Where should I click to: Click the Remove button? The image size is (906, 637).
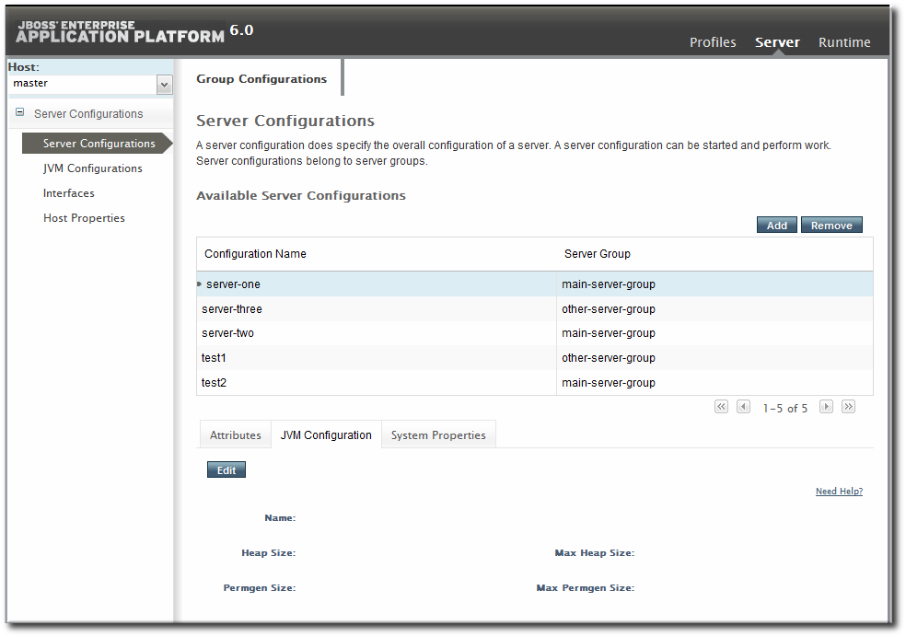click(x=830, y=226)
